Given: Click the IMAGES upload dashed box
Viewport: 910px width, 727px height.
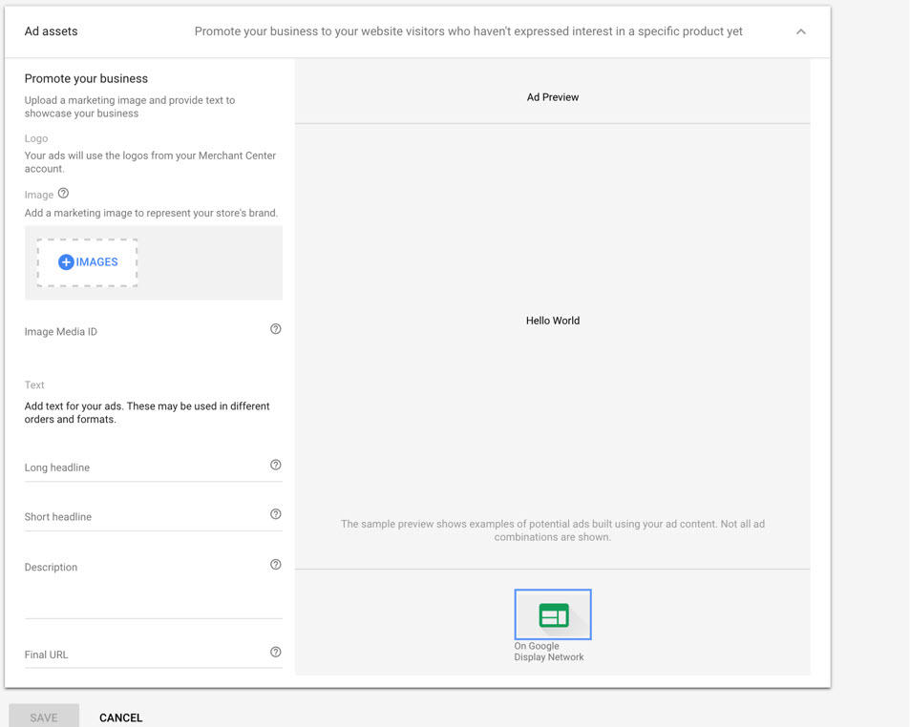Looking at the screenshot, I should pyautogui.click(x=88, y=262).
